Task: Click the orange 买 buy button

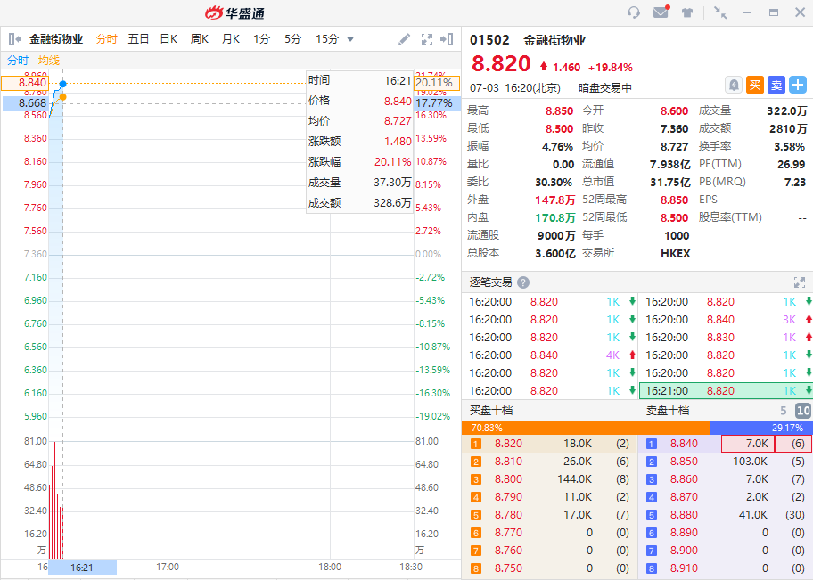Action: [755, 85]
